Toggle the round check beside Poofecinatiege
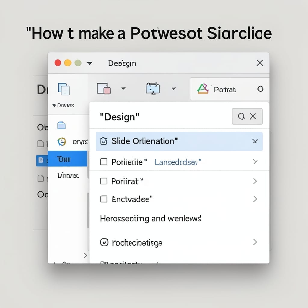Screen dimensions: 308x308 (x=104, y=242)
